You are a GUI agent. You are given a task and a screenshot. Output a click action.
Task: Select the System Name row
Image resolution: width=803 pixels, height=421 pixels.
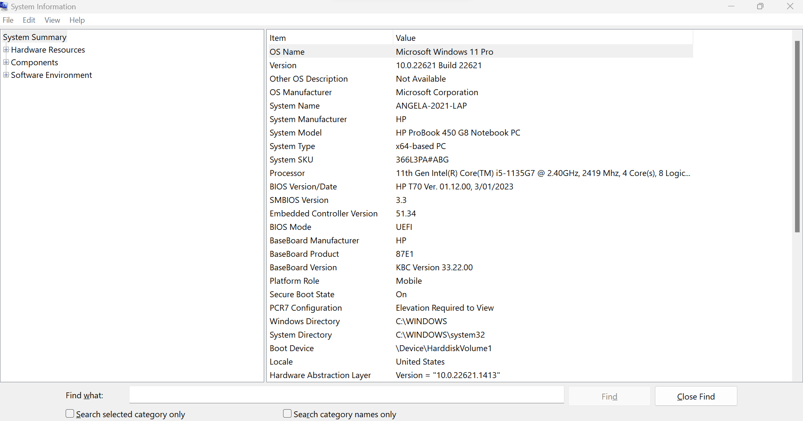pyautogui.click(x=481, y=106)
